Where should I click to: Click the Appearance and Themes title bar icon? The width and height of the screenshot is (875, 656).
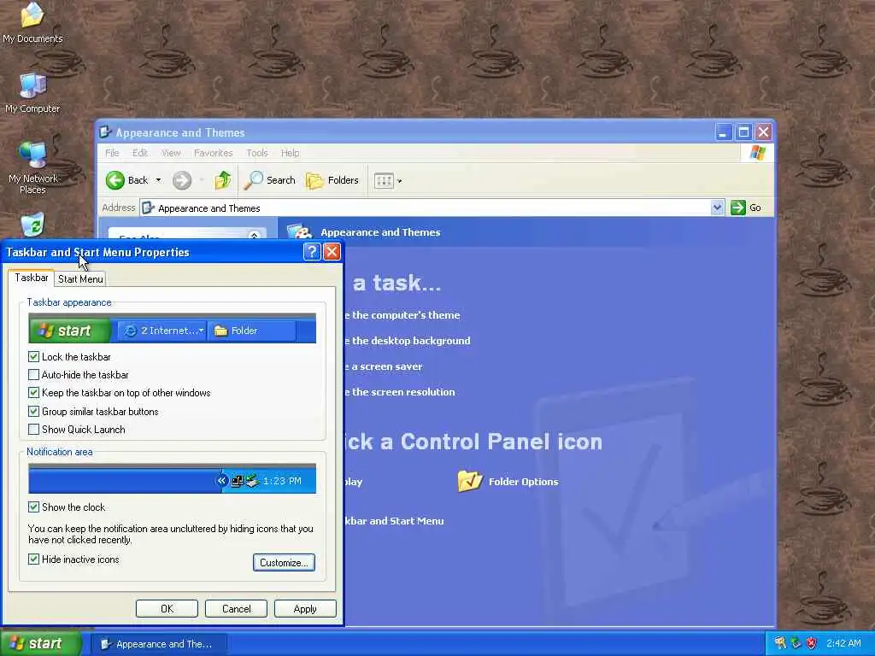105,132
